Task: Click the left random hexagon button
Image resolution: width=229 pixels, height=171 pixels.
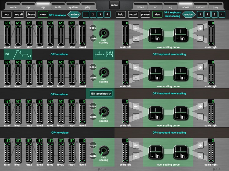Action: 74,14
